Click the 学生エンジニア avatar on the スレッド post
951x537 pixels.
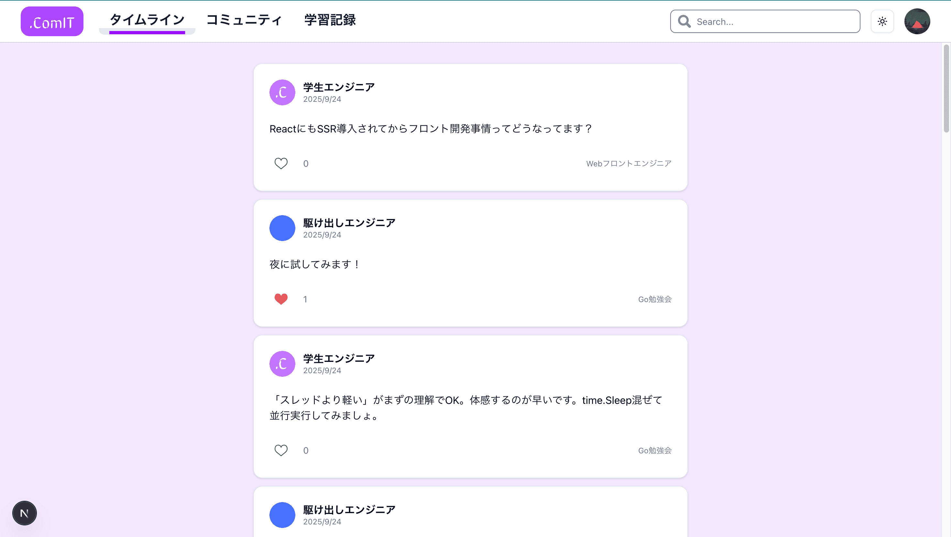pos(282,364)
